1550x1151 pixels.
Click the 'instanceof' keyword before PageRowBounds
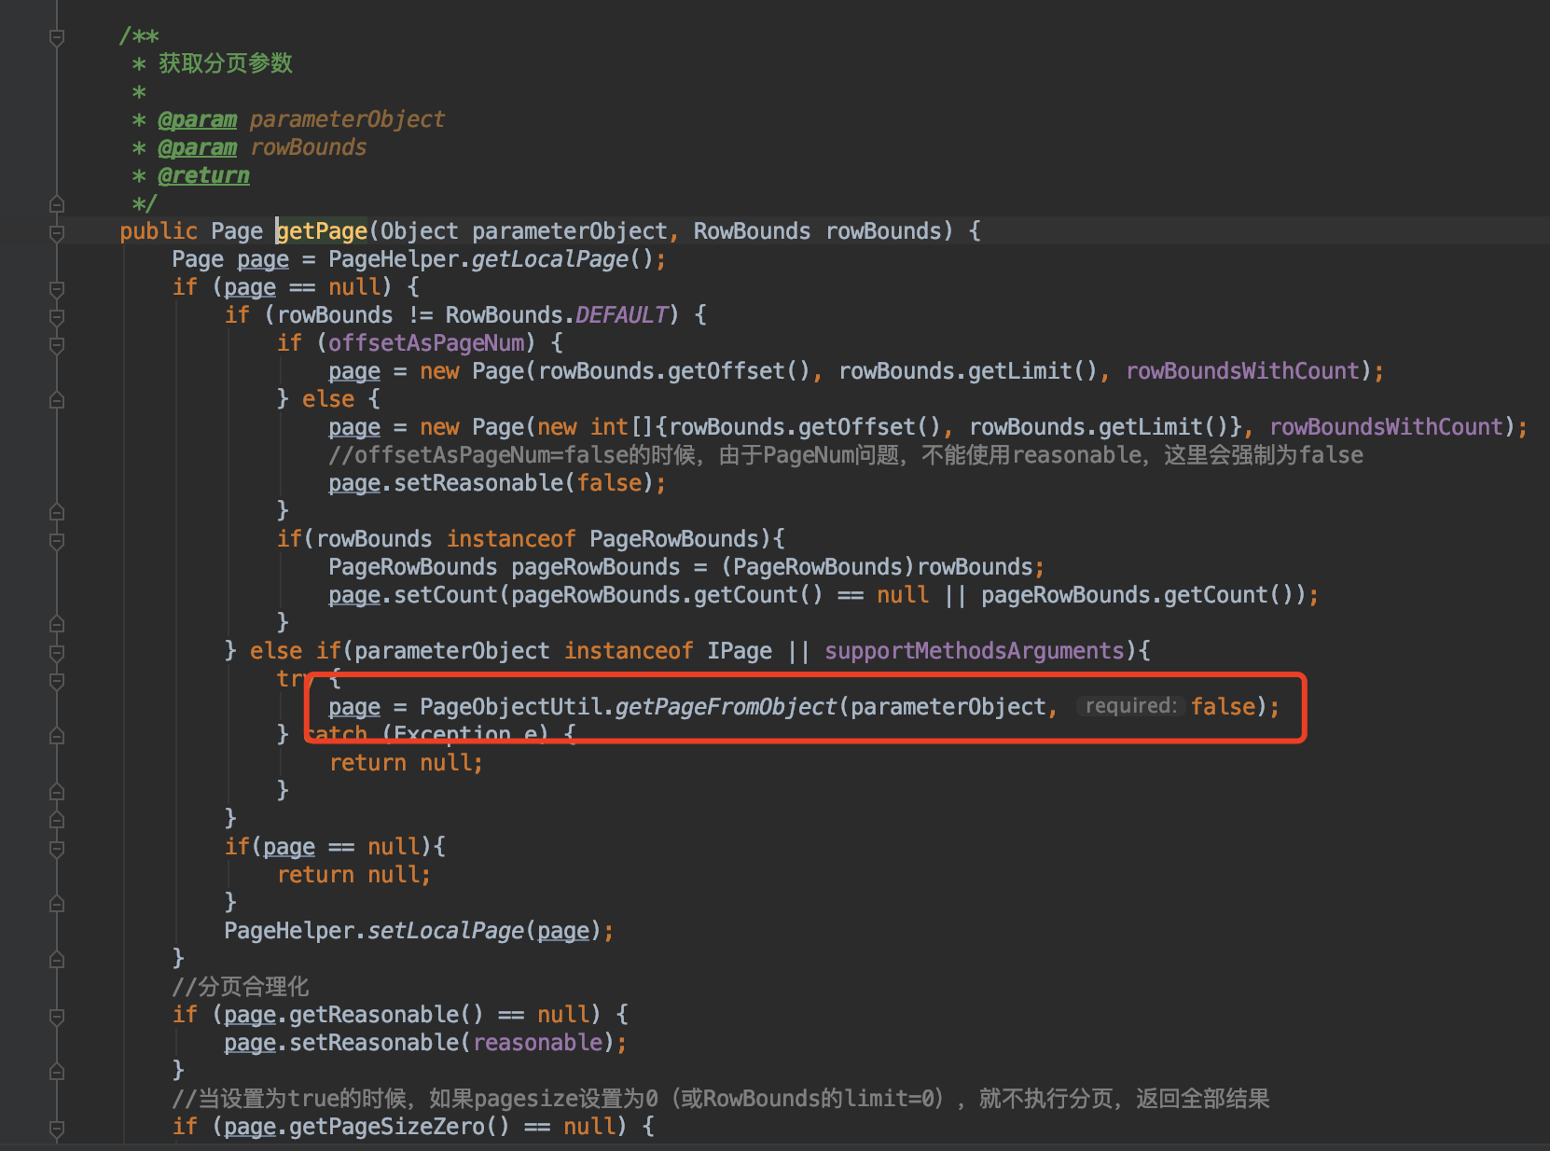point(511,538)
